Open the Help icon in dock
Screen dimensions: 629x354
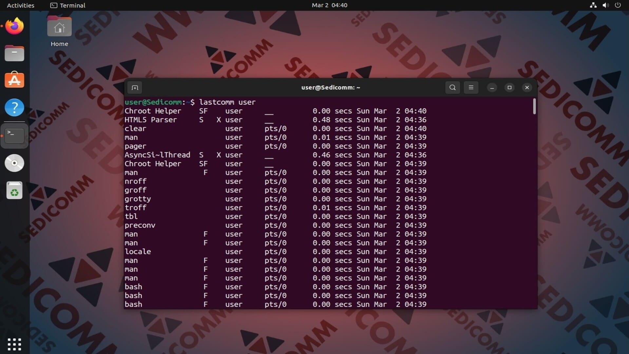click(14, 108)
